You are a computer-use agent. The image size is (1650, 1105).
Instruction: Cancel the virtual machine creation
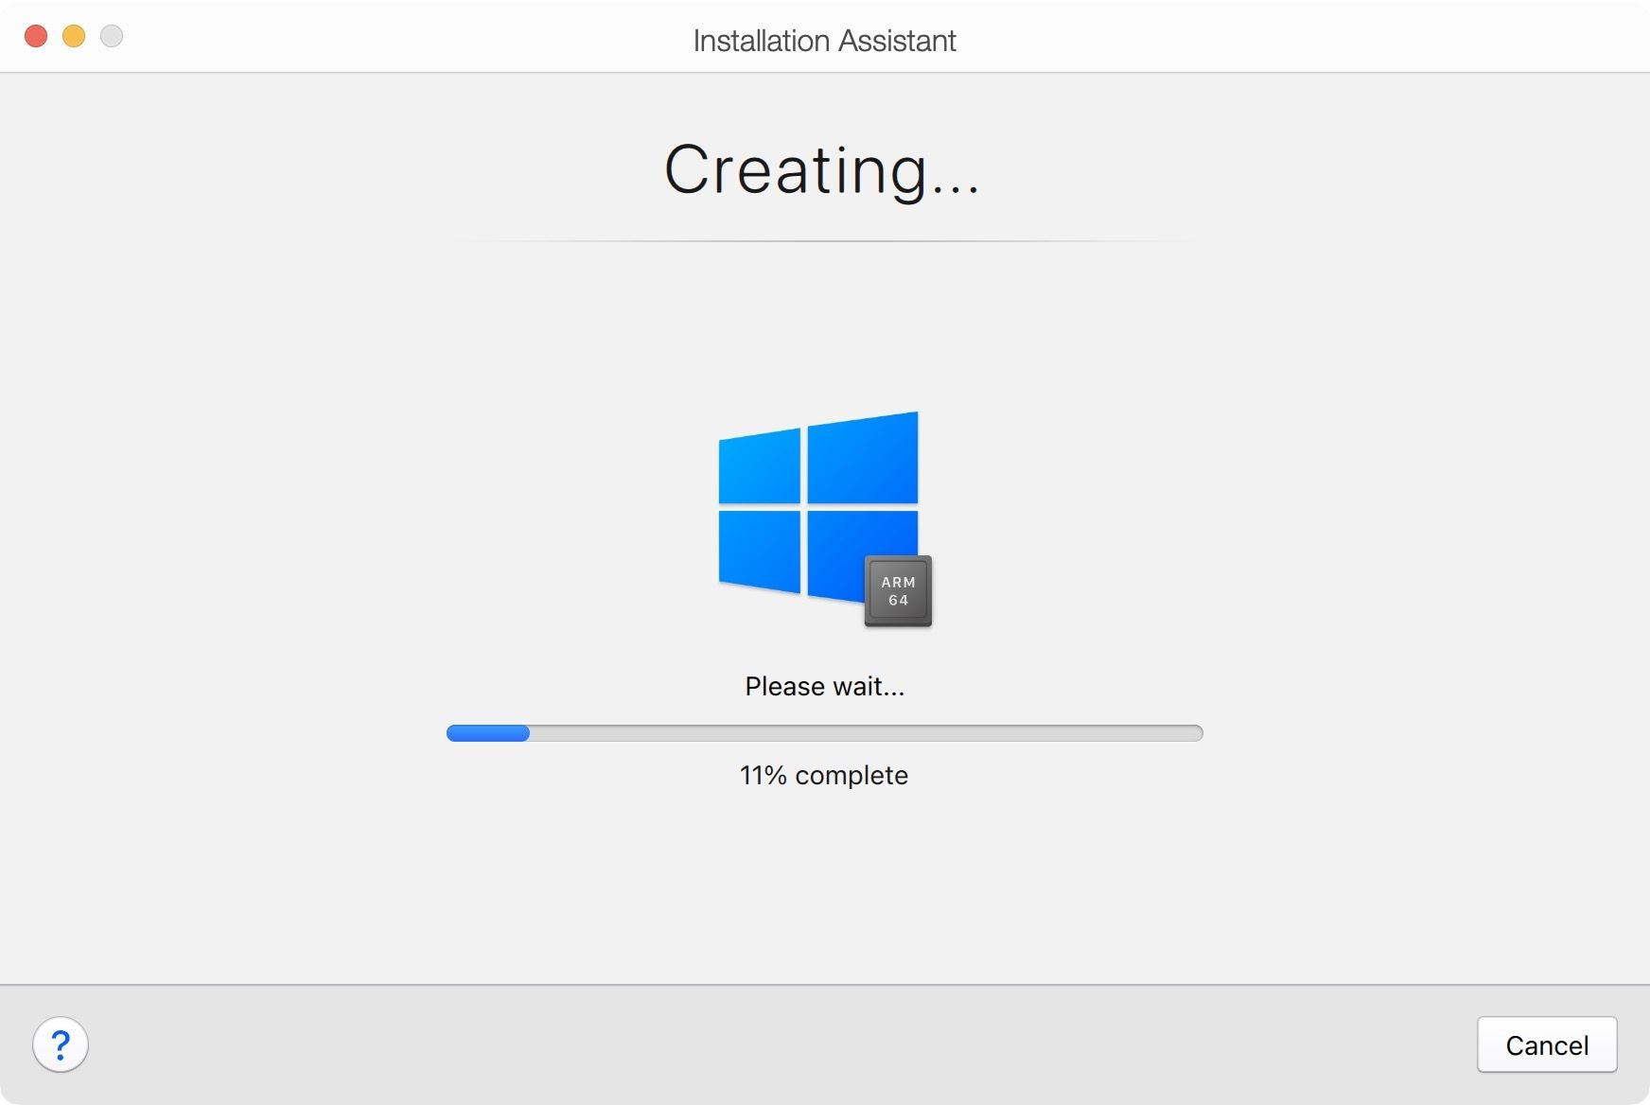click(x=1547, y=1044)
